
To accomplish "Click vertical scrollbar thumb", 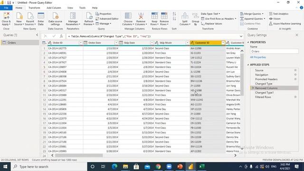I will click(242, 74).
